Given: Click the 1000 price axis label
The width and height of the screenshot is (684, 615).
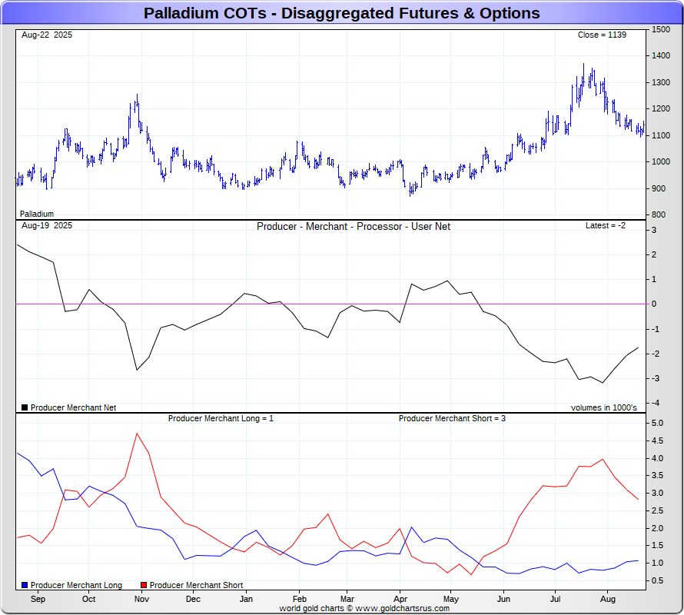Looking at the screenshot, I should tap(661, 161).
